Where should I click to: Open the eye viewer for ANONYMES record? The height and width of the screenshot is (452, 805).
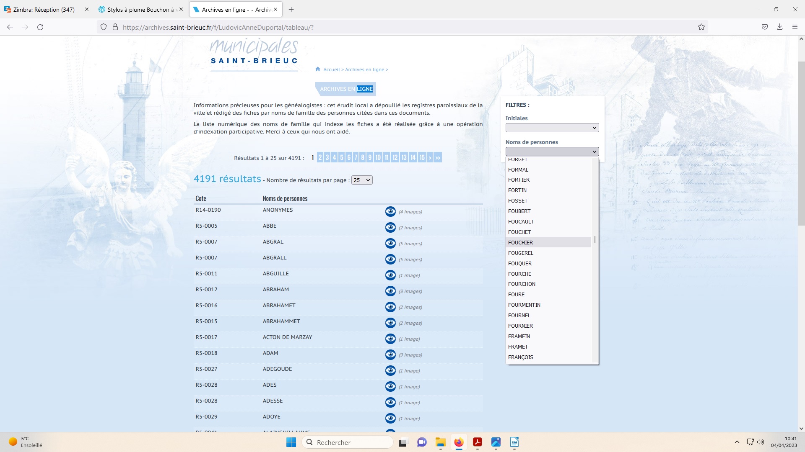click(x=391, y=212)
